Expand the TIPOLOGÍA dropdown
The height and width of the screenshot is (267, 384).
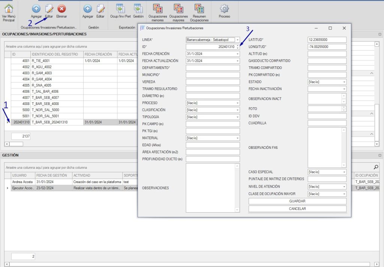click(237, 117)
